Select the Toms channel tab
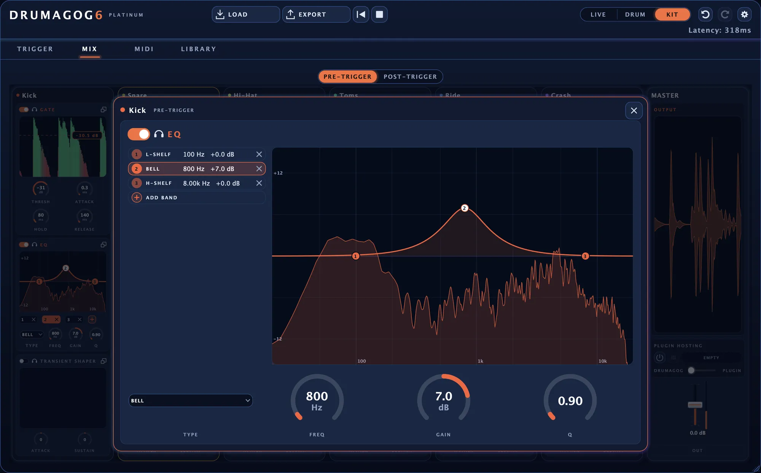This screenshot has width=761, height=473. click(380, 92)
